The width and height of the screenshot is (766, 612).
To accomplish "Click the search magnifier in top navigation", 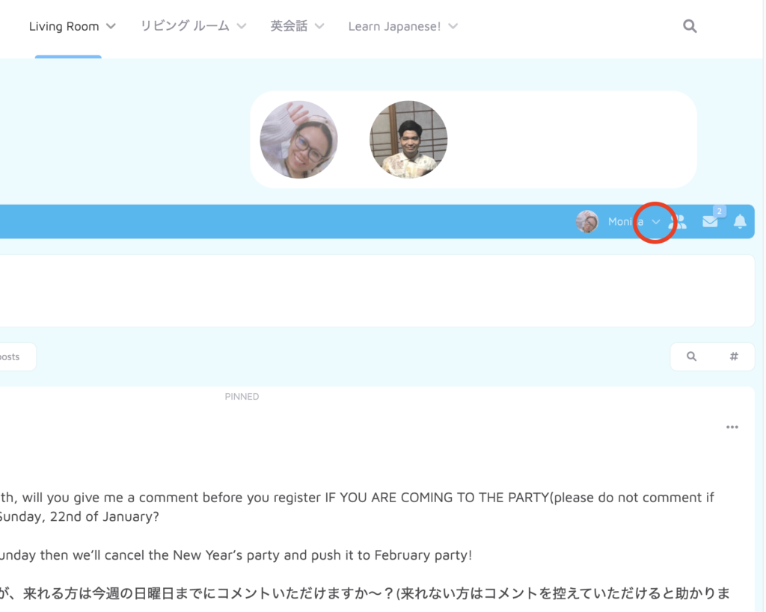I will (x=690, y=26).
